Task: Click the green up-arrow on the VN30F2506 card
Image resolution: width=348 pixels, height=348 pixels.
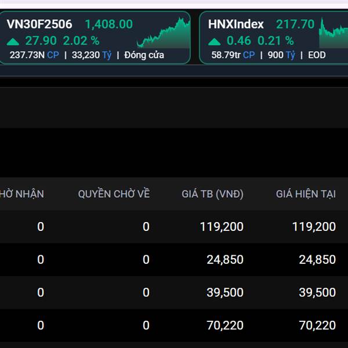Action: click(x=13, y=41)
